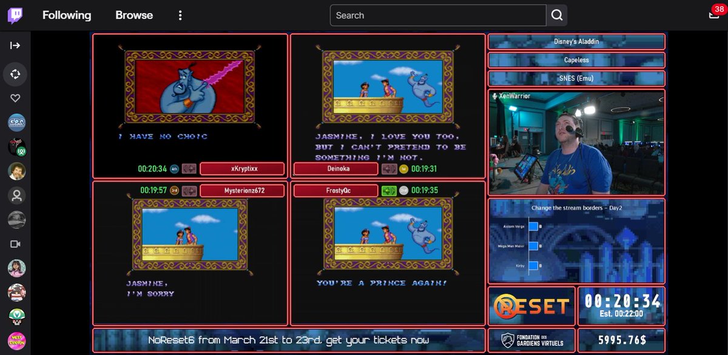Viewport: 728px width, 355px height.
Task: Click the 3rd place badge for Mysterionz672
Action: pos(174,191)
